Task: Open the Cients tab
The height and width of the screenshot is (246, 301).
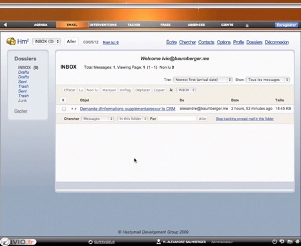Action: (227, 25)
